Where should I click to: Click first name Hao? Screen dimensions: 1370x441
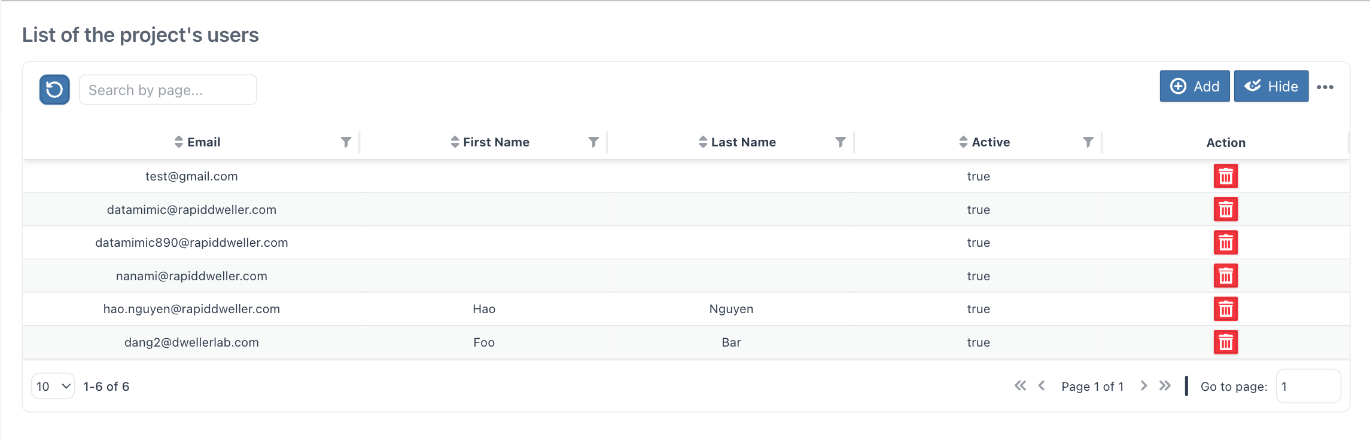pyautogui.click(x=484, y=309)
